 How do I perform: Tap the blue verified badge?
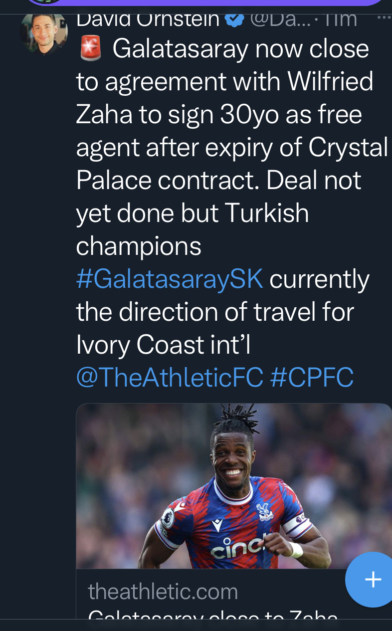[234, 20]
